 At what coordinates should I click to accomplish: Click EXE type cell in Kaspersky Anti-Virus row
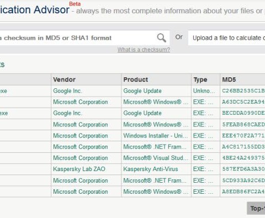click(203, 169)
